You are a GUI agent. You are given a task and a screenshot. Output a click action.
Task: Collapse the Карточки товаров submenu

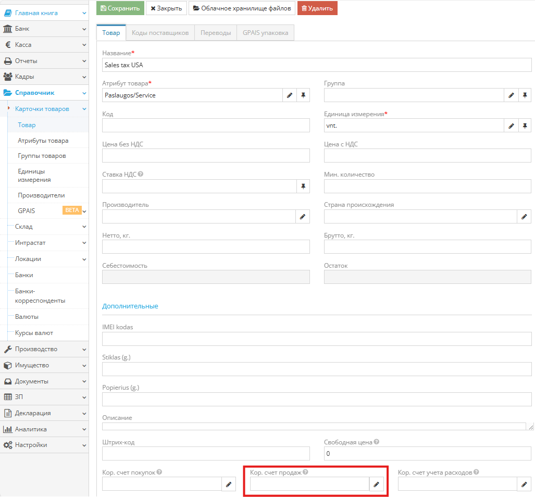[47, 109]
